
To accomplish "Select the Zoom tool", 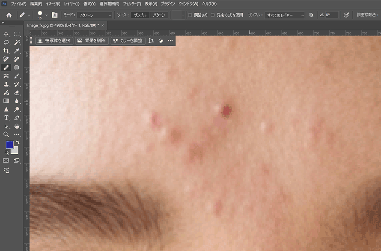I will coord(6,134).
